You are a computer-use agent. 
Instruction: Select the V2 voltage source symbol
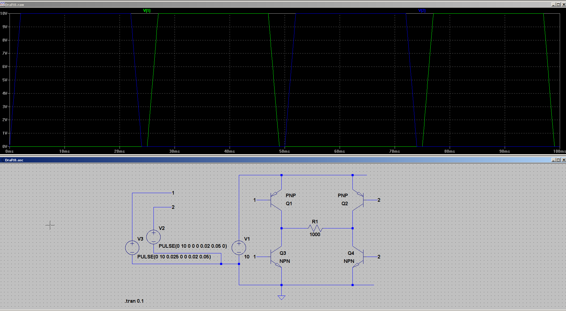153,237
